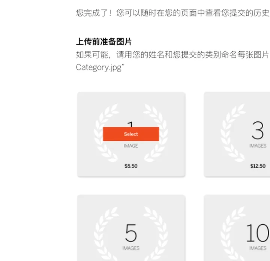Click empty space beside $5.50 in the first card

(165, 166)
